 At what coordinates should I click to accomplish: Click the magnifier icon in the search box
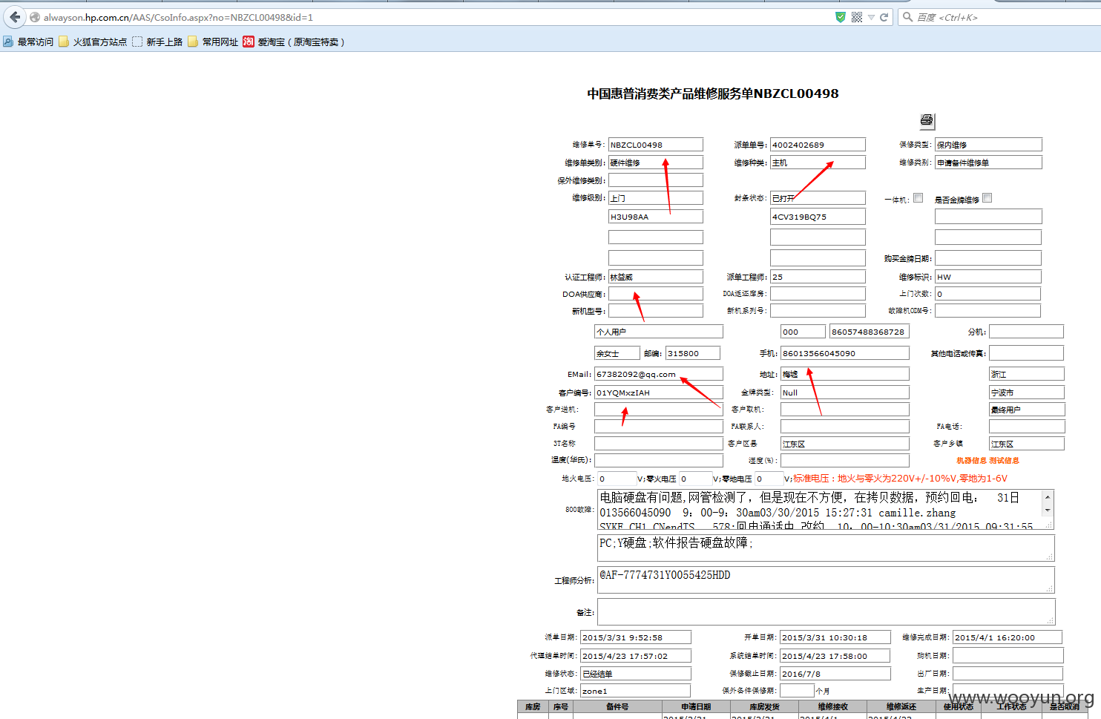(907, 17)
